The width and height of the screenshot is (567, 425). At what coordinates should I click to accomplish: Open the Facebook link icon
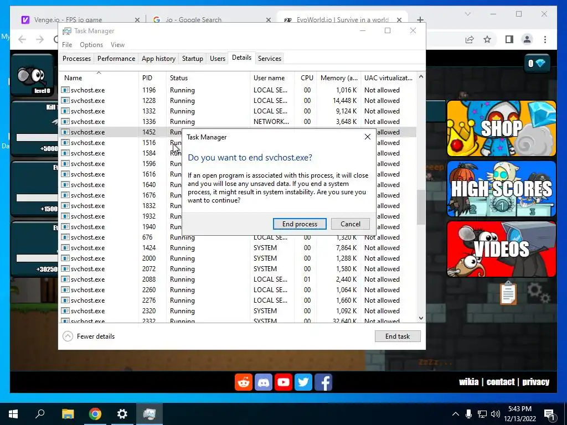[323, 382]
